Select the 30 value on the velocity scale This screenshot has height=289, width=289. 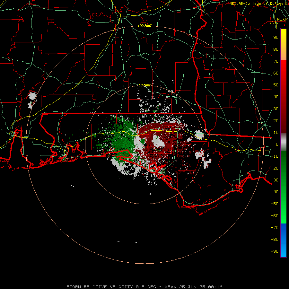pyautogui.click(x=276, y=109)
